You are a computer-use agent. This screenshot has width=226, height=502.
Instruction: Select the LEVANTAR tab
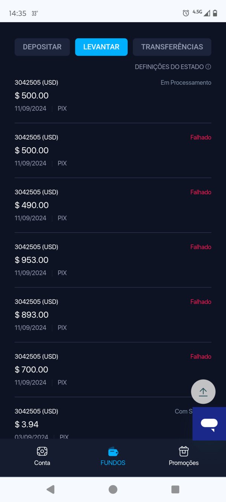(101, 47)
